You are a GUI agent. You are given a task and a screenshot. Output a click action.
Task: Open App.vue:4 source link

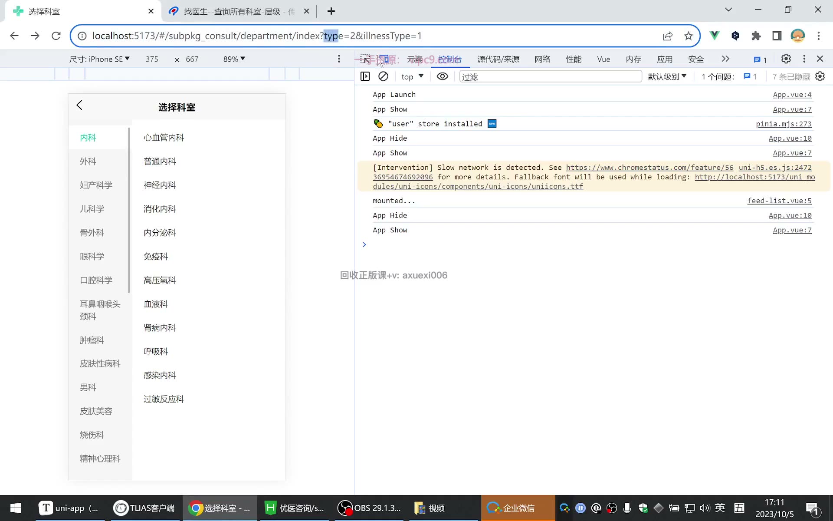pos(792,95)
